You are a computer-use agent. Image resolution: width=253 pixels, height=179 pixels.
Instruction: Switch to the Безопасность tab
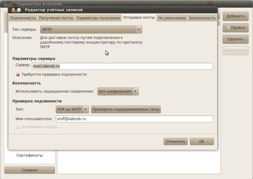[x=202, y=18]
